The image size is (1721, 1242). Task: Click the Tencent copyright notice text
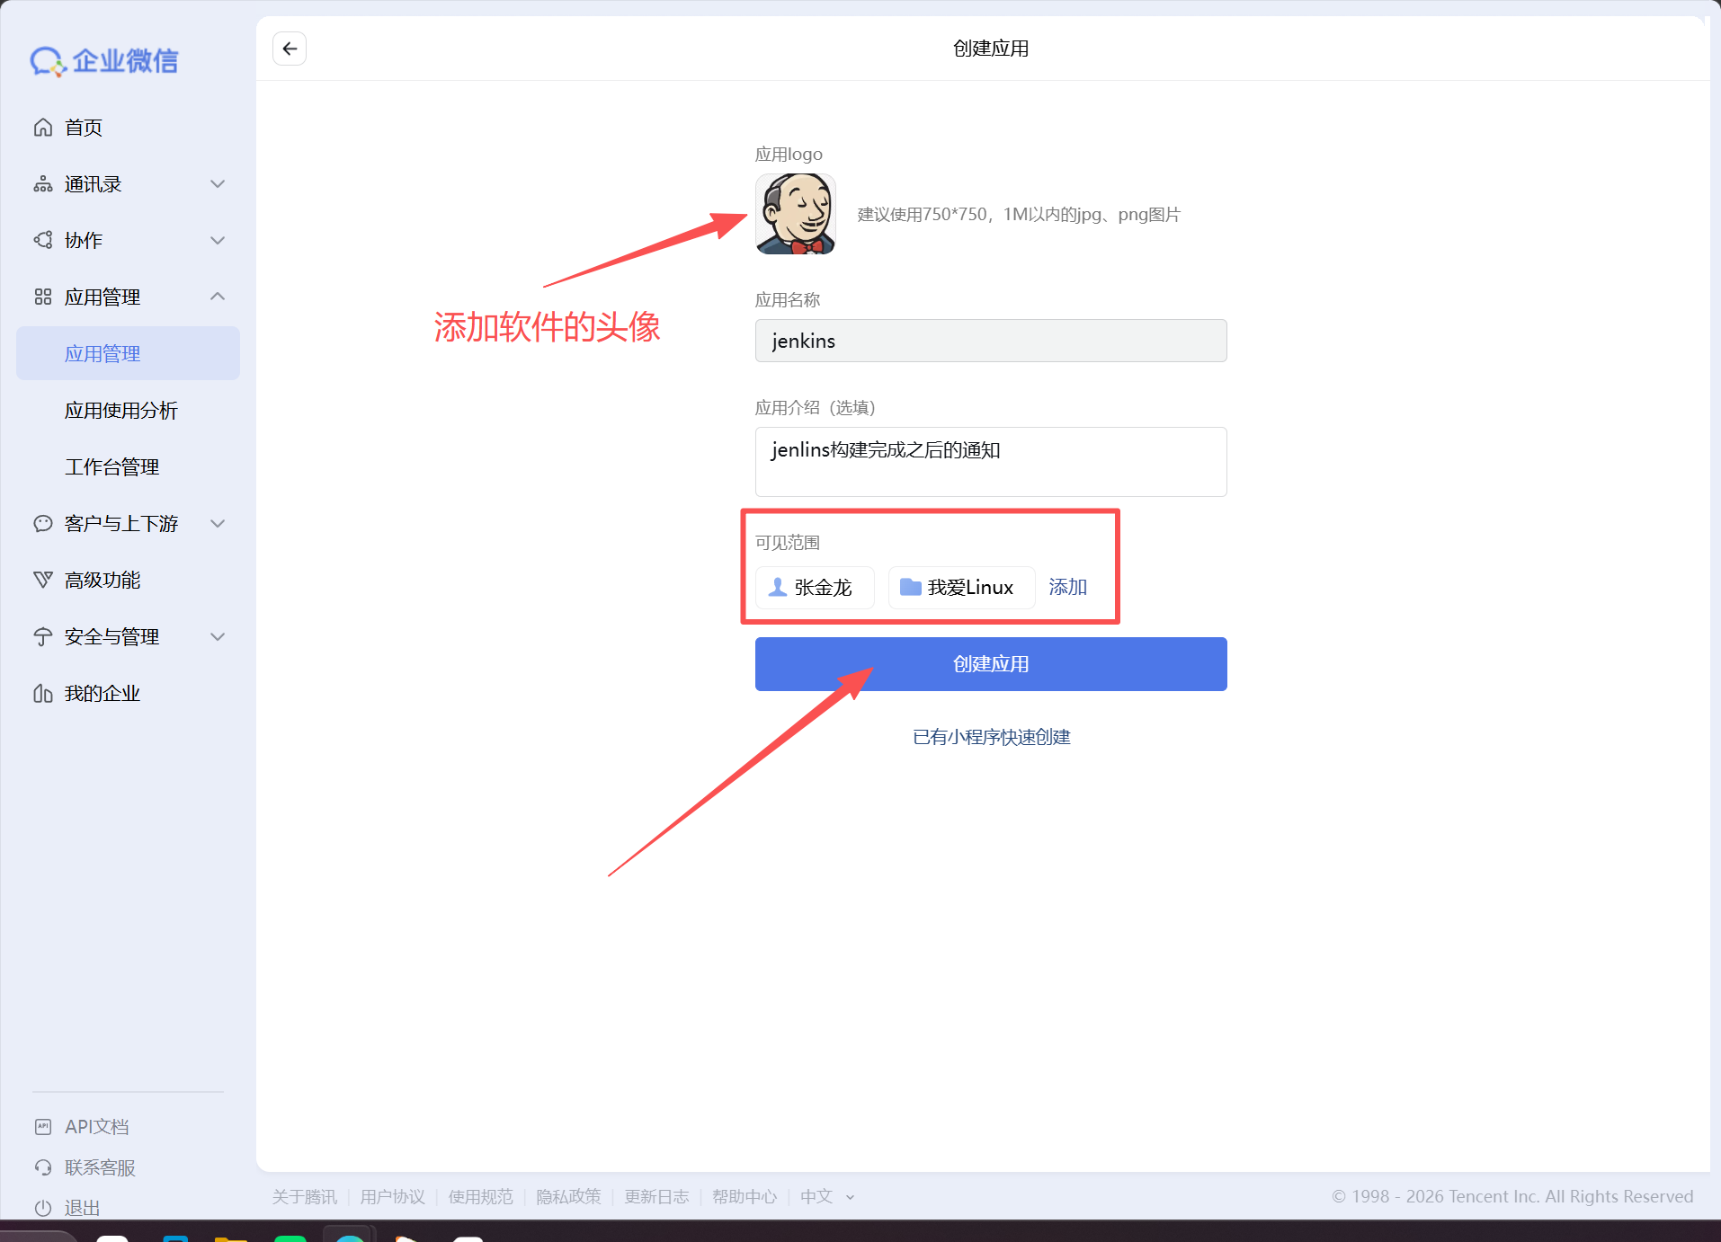(x=1512, y=1197)
